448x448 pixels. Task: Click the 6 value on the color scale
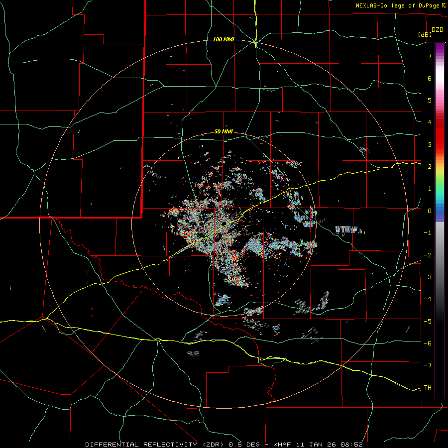[430, 78]
